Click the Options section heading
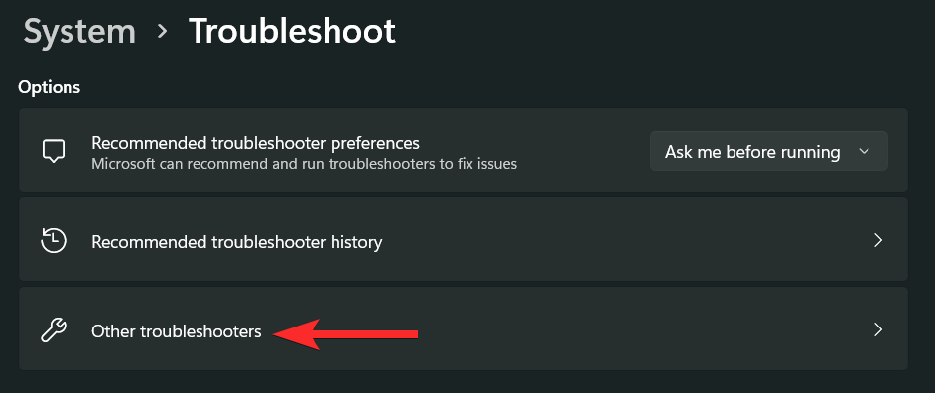The image size is (935, 393). click(x=50, y=87)
